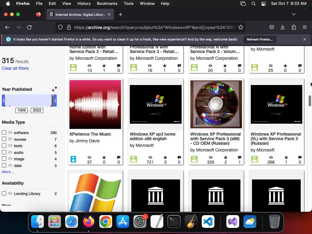Open Spotlight search in menu bar
312x234 pixels.
(x=253, y=4)
